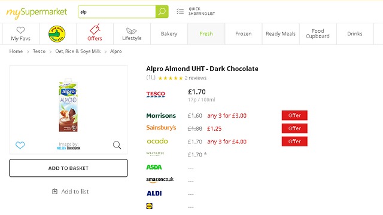Open the Quick Shopping List icon
This screenshot has width=383, height=215.
[180, 11]
